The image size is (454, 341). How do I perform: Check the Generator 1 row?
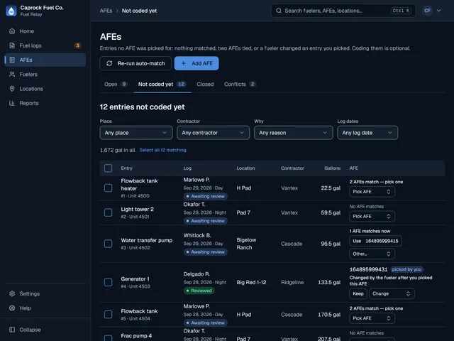(x=109, y=283)
